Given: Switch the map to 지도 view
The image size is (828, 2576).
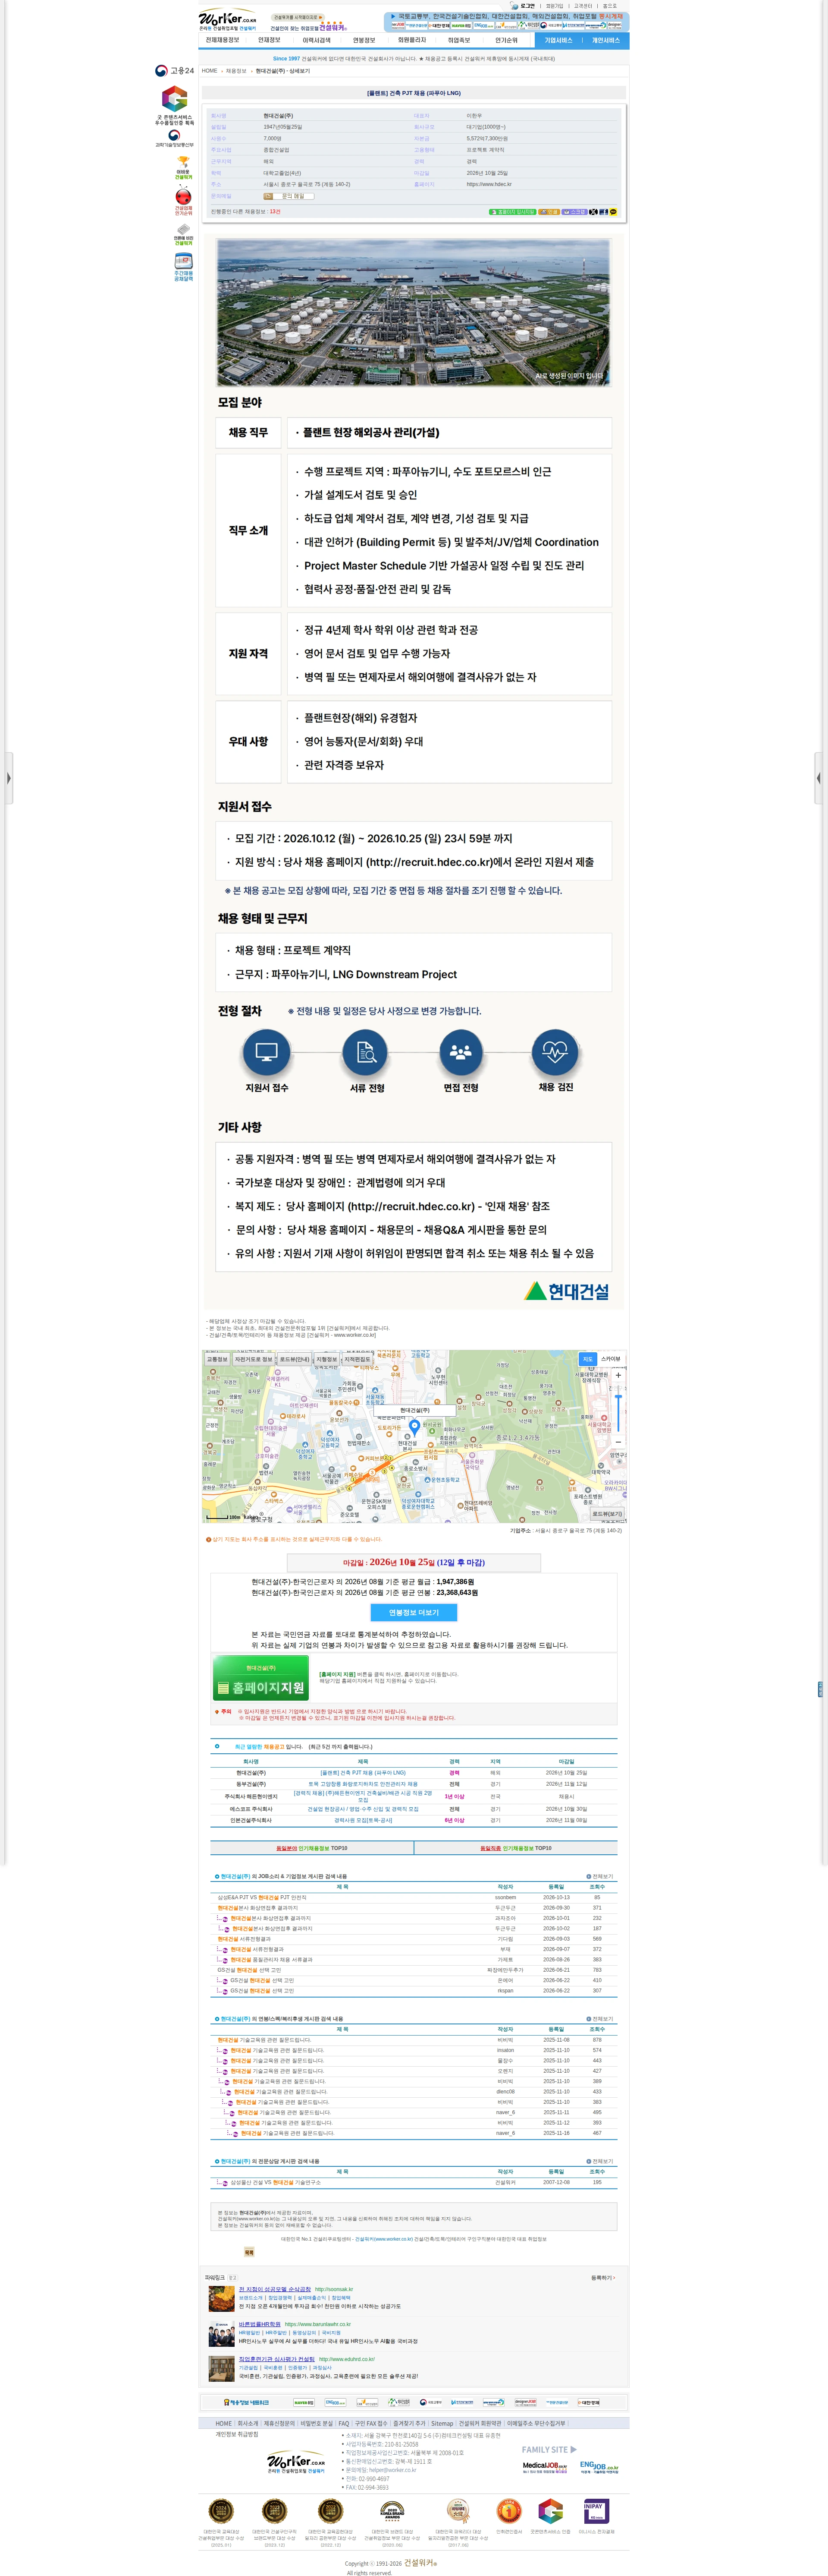Looking at the screenshot, I should pyautogui.click(x=587, y=1359).
